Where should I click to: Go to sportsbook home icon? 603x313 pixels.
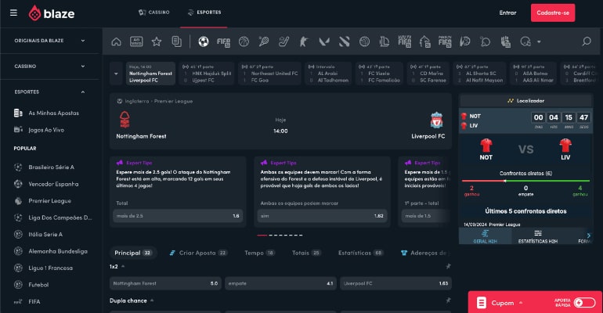click(x=116, y=41)
